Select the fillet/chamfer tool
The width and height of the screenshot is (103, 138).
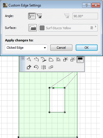pos(51,60)
